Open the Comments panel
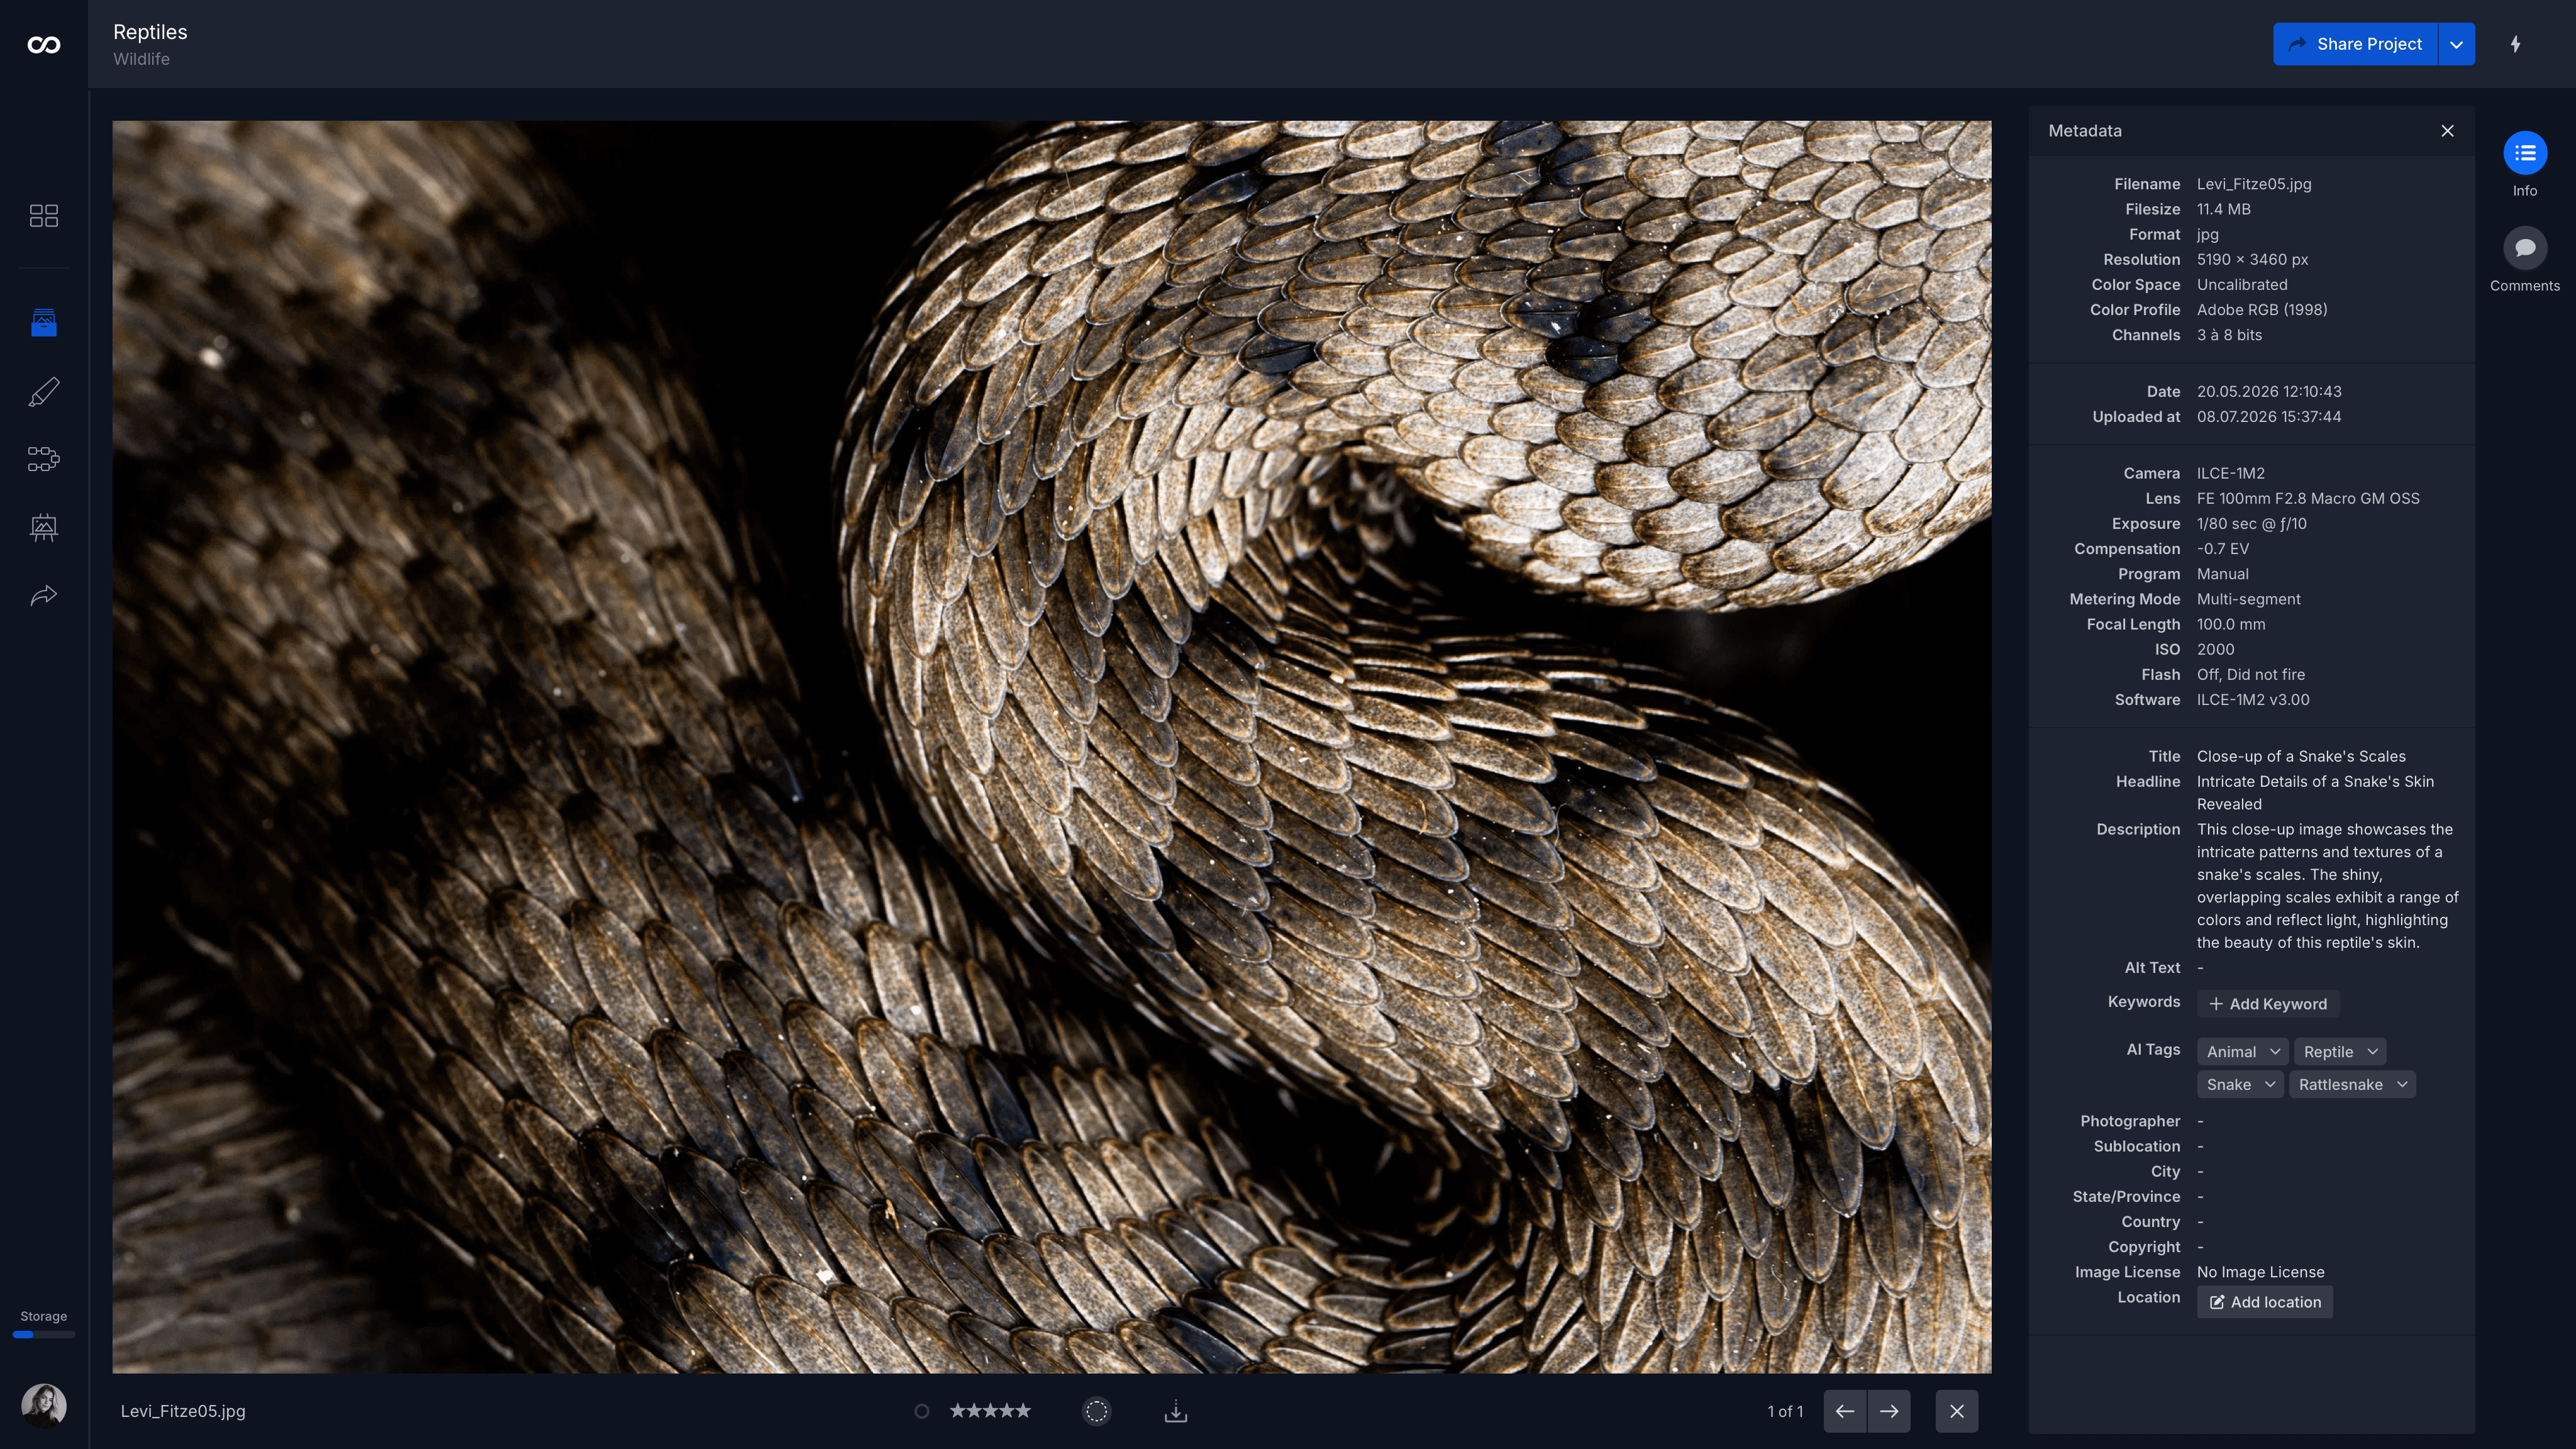2576x1449 pixels. pyautogui.click(x=2525, y=248)
